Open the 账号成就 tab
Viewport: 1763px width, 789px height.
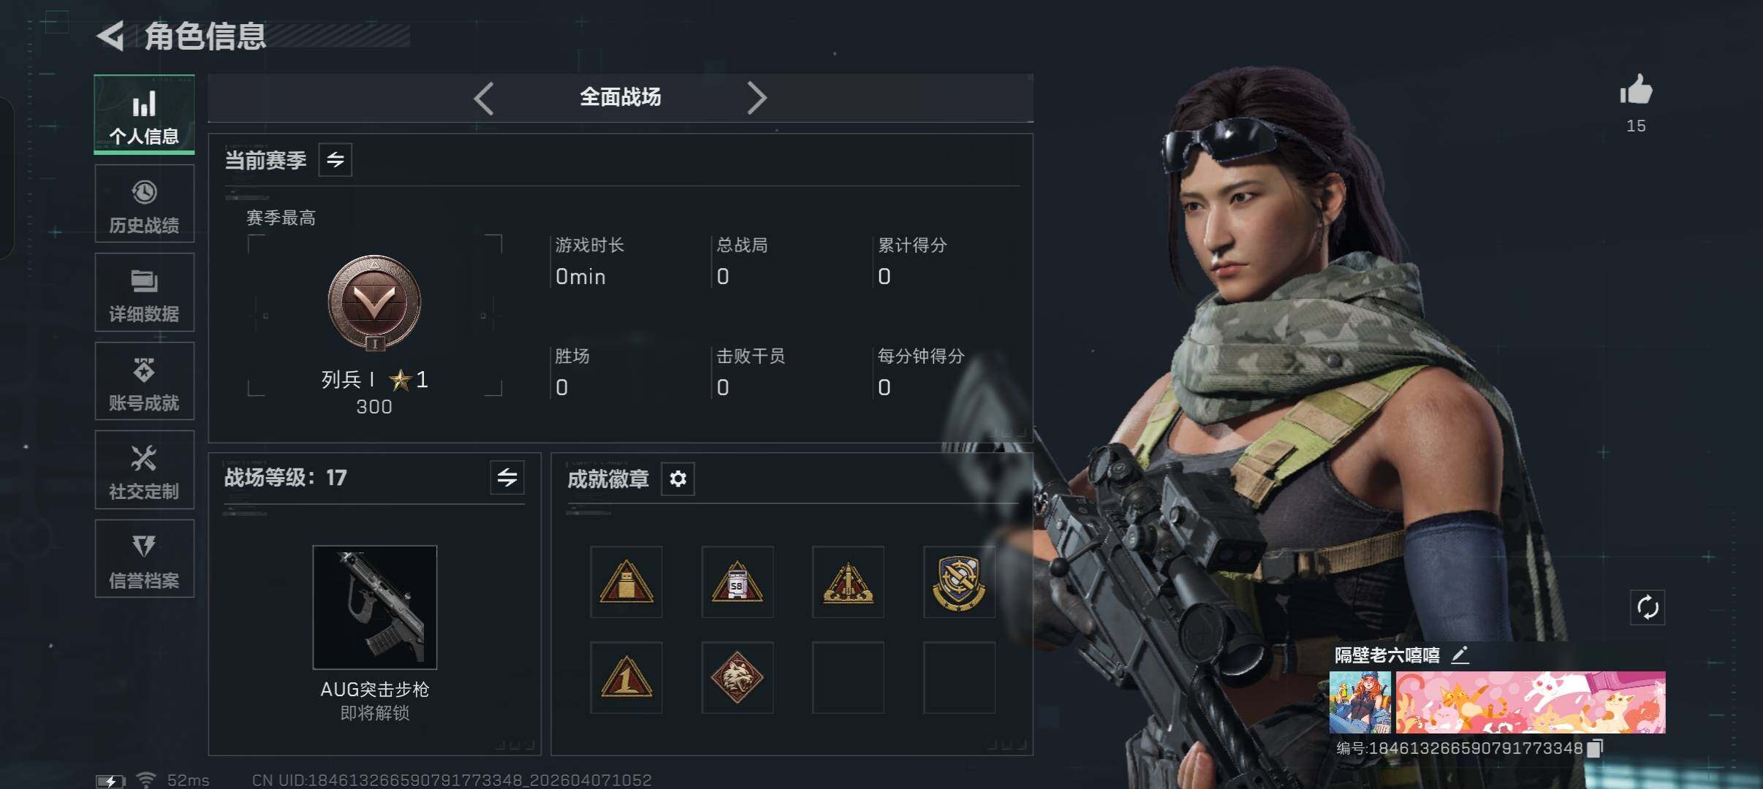[145, 381]
